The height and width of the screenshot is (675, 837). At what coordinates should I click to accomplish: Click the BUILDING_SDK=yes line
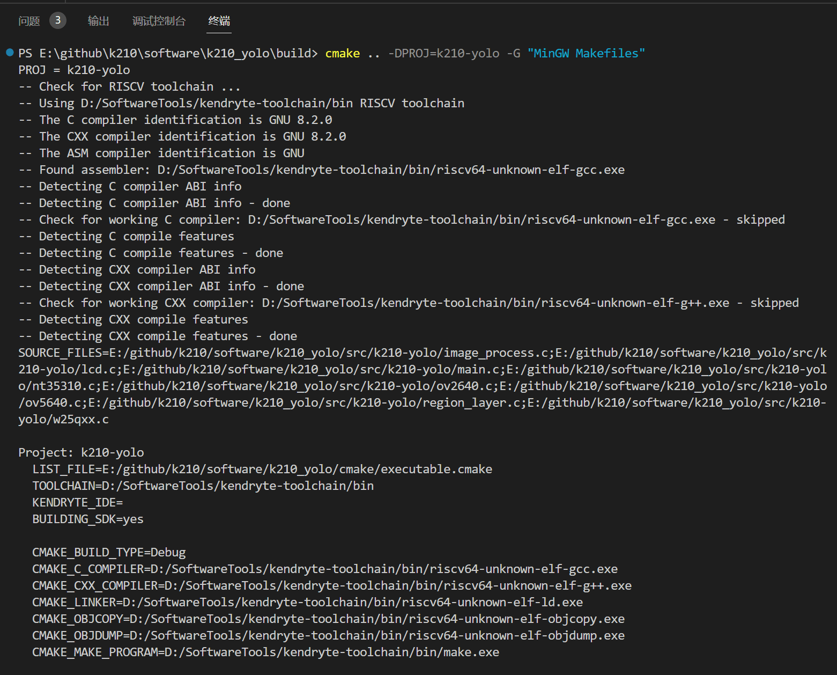(x=88, y=519)
